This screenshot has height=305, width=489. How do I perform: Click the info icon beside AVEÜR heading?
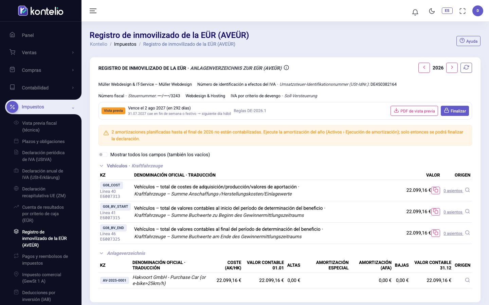coord(286,68)
